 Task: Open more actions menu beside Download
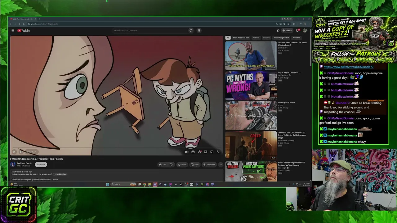click(221, 165)
